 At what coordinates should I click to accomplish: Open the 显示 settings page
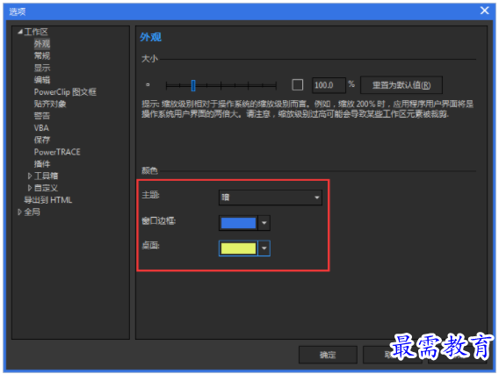[x=42, y=68]
